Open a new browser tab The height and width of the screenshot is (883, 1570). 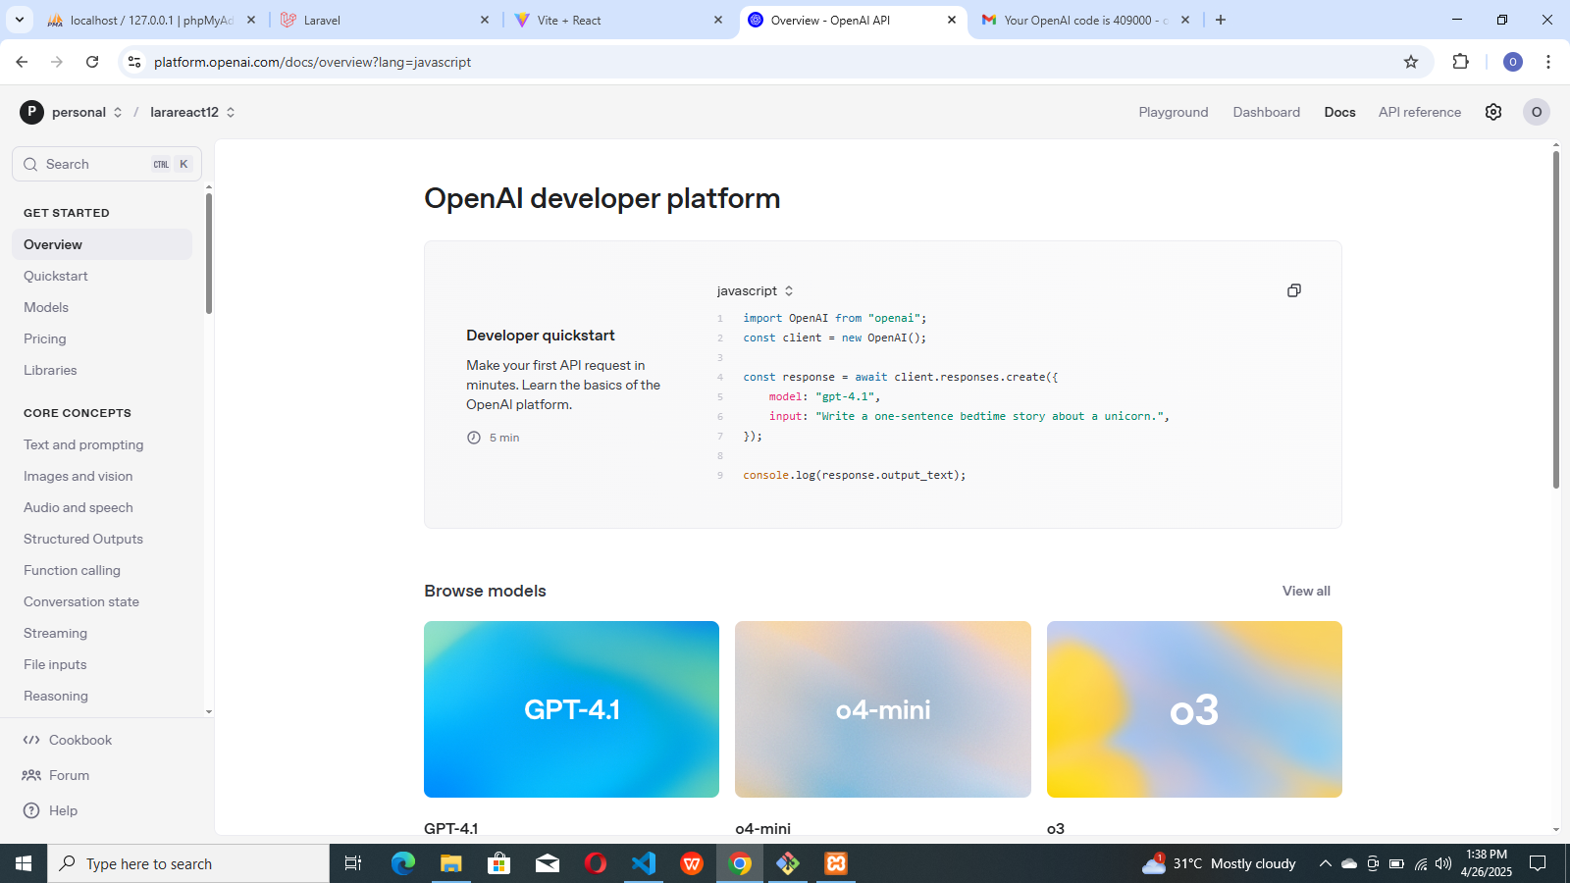coord(1221,20)
